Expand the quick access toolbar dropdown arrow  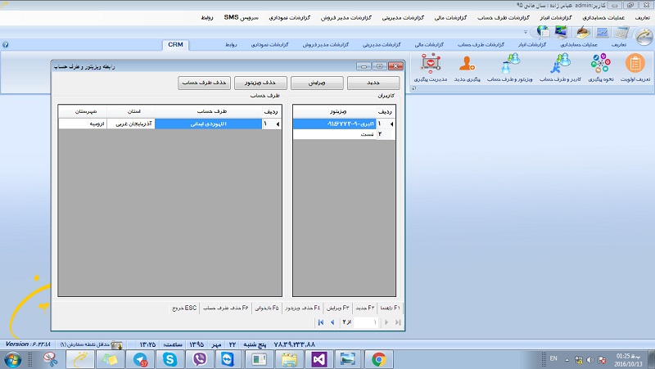(526, 32)
